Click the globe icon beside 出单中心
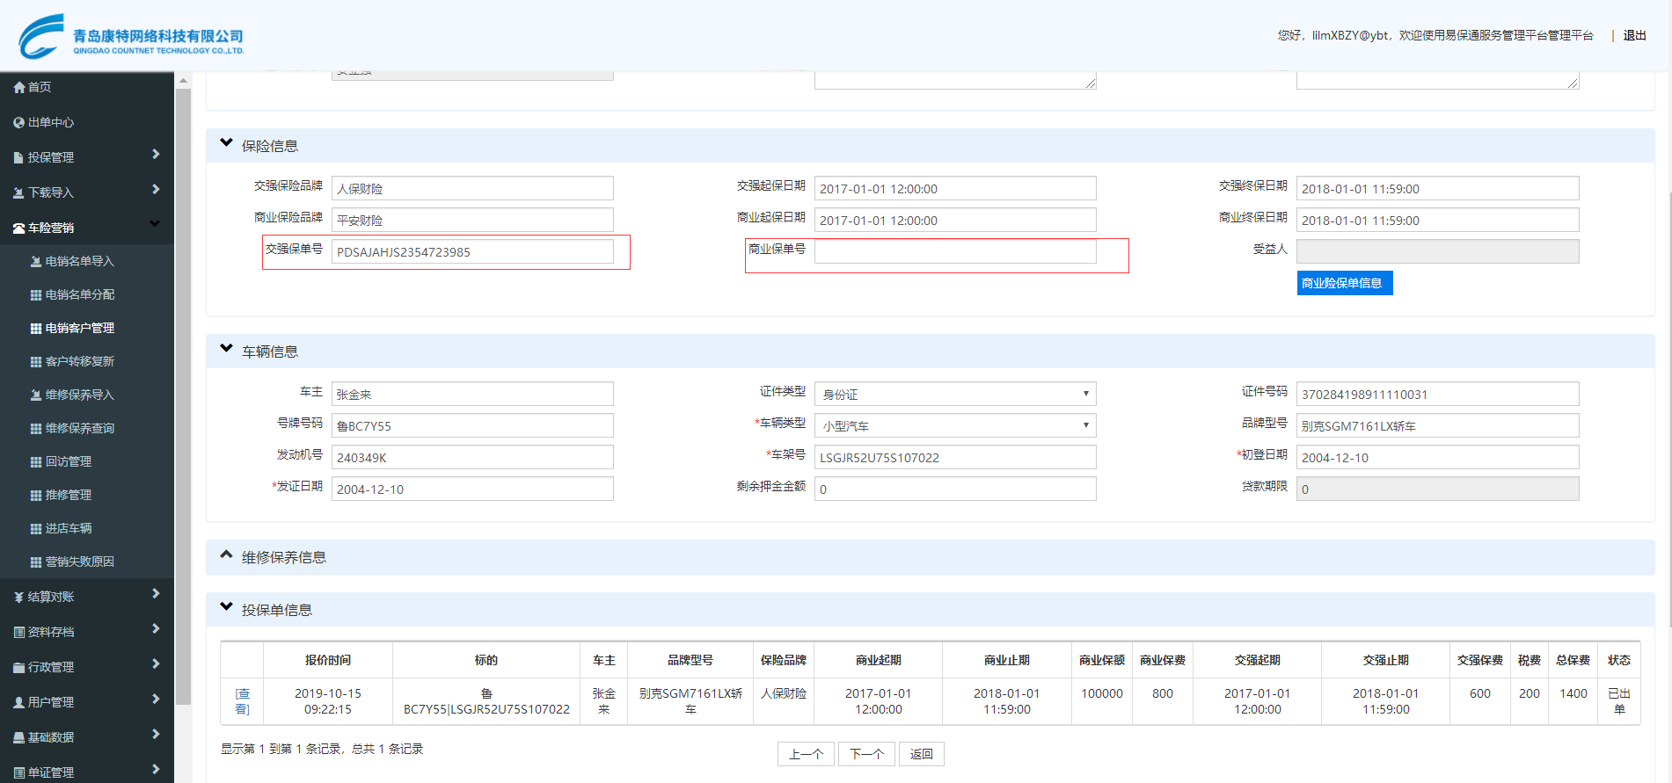The width and height of the screenshot is (1672, 783). click(19, 122)
